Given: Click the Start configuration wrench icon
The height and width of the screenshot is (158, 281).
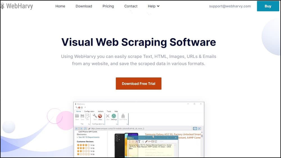Looking at the screenshot, I should tap(95, 117).
